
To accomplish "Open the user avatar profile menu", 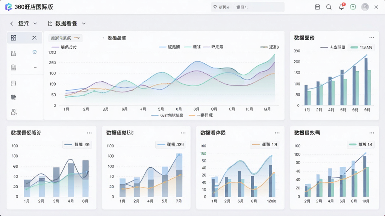I will coord(365,7).
